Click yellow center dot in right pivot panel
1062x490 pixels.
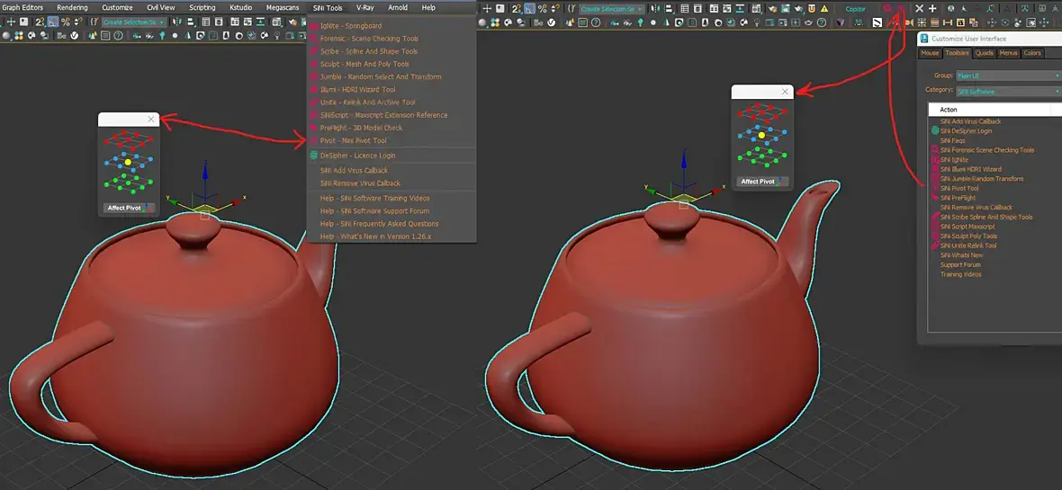(761, 136)
